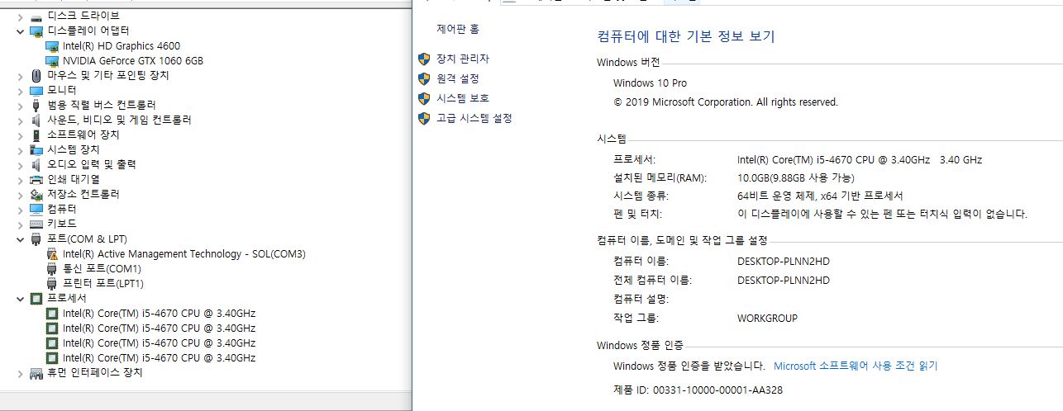
Task: Open Microsoft 소프트웨어 사용 조건 읽기 link
Action: click(x=856, y=366)
